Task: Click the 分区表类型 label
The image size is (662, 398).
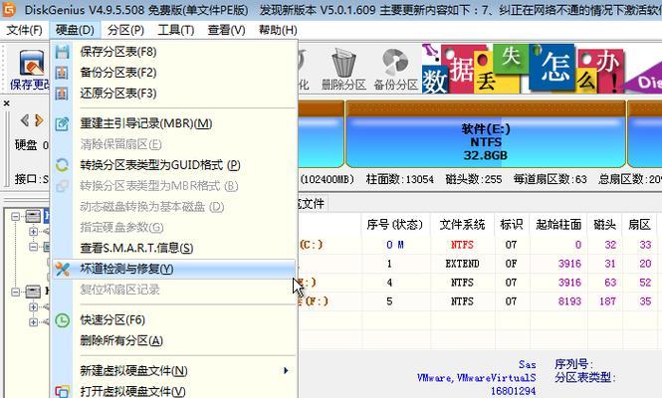Action: 584,377
